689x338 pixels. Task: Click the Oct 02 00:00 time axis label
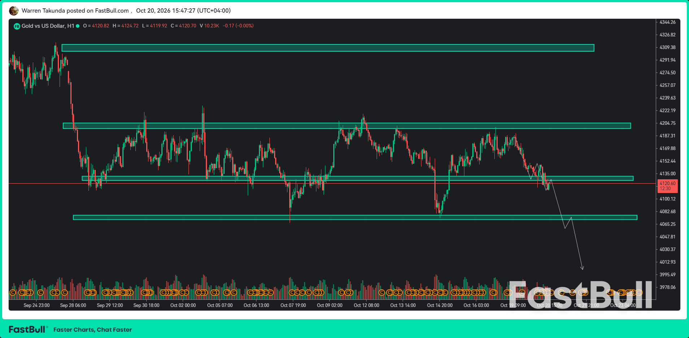pos(183,306)
